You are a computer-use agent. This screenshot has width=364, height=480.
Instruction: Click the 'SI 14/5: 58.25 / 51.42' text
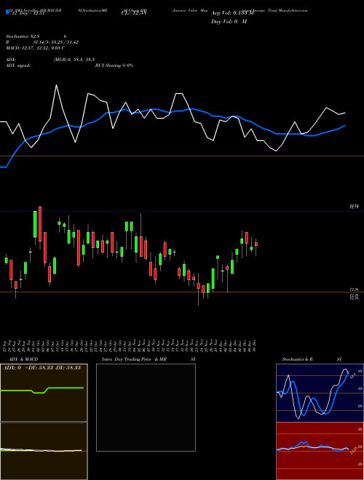click(56, 42)
